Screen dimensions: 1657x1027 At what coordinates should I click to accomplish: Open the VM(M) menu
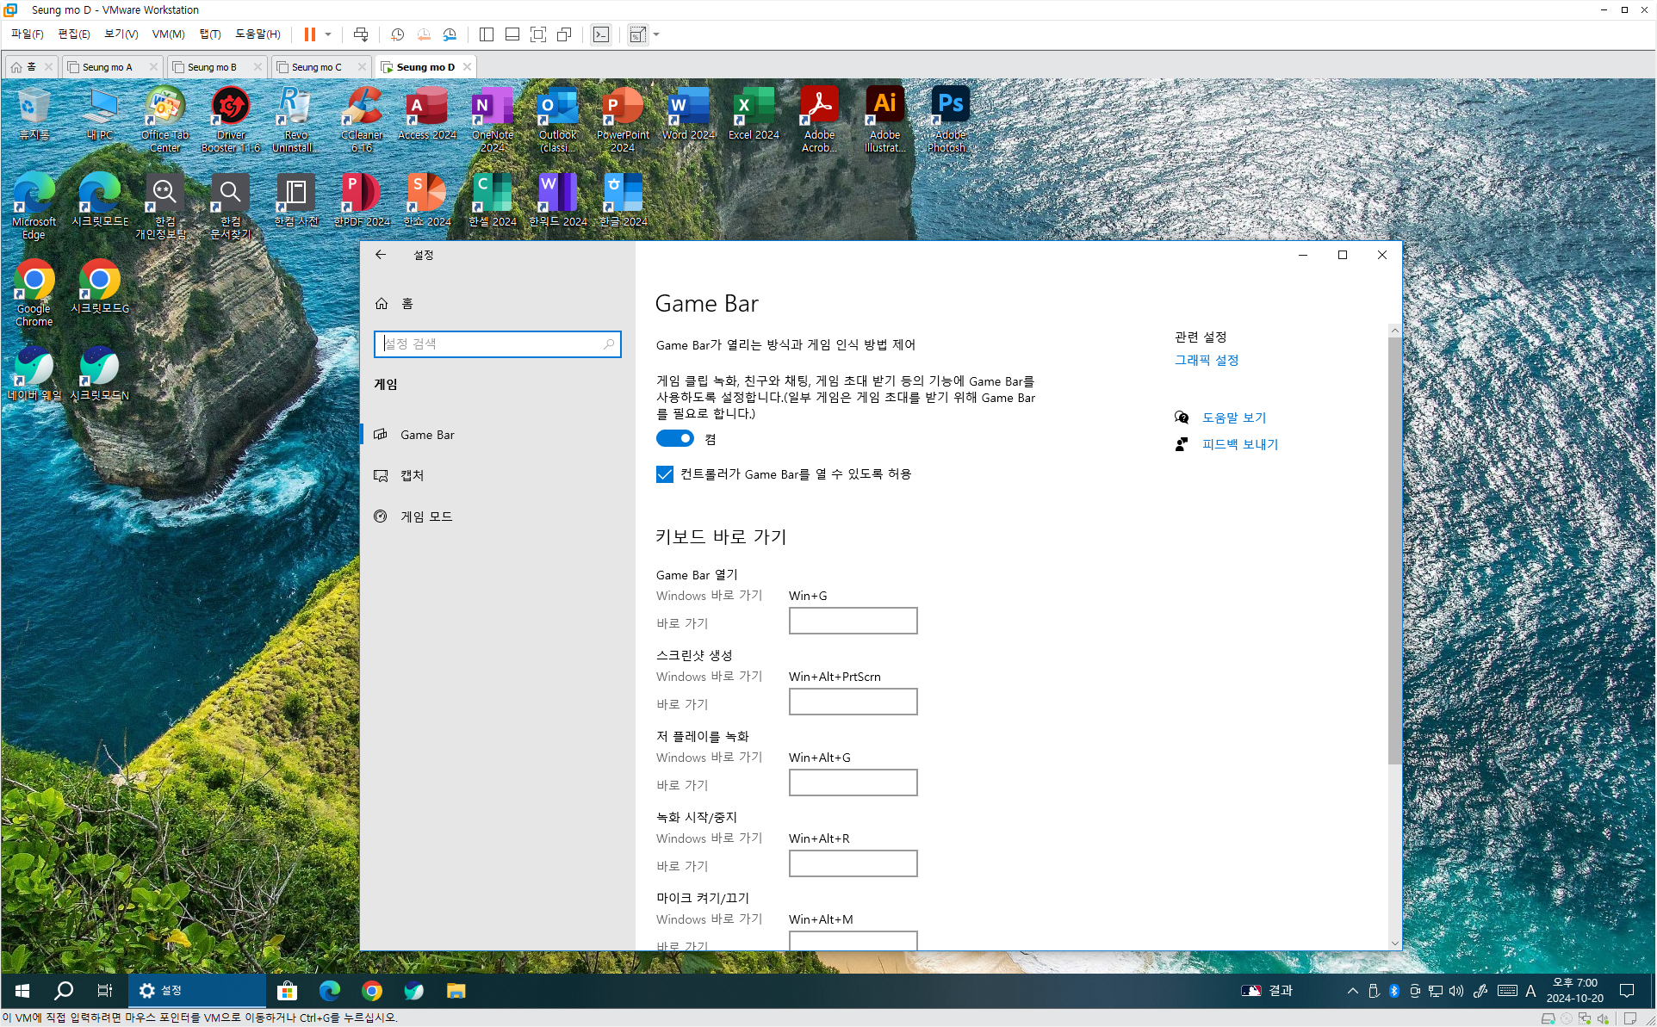[x=168, y=34]
